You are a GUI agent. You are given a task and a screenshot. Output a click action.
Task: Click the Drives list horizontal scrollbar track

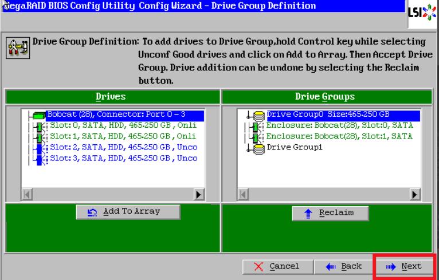(x=113, y=194)
